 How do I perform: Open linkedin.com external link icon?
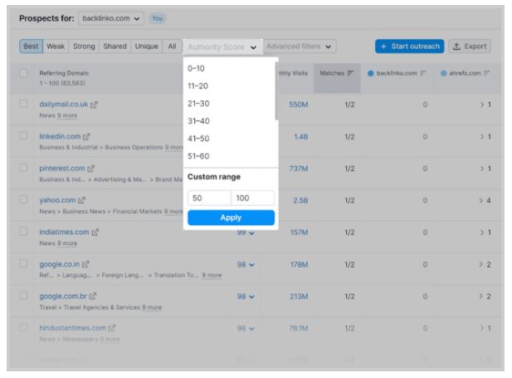[x=86, y=137]
